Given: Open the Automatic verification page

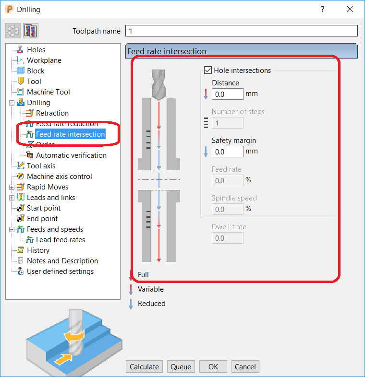Looking at the screenshot, I should (x=71, y=155).
